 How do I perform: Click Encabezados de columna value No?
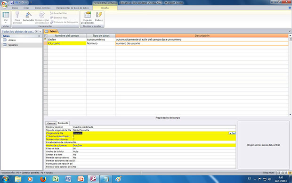[x=154, y=142]
